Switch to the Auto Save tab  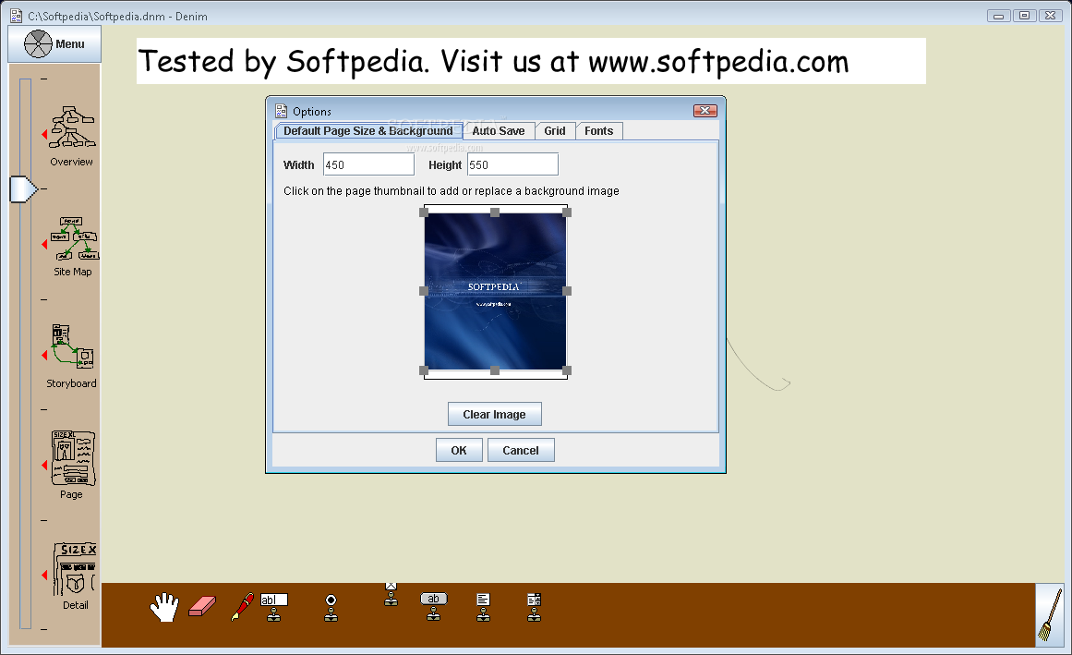499,130
